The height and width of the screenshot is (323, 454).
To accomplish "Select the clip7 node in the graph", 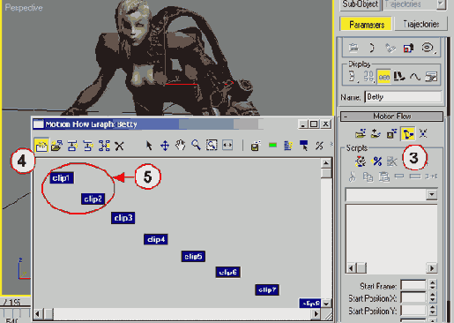I will point(267,289).
